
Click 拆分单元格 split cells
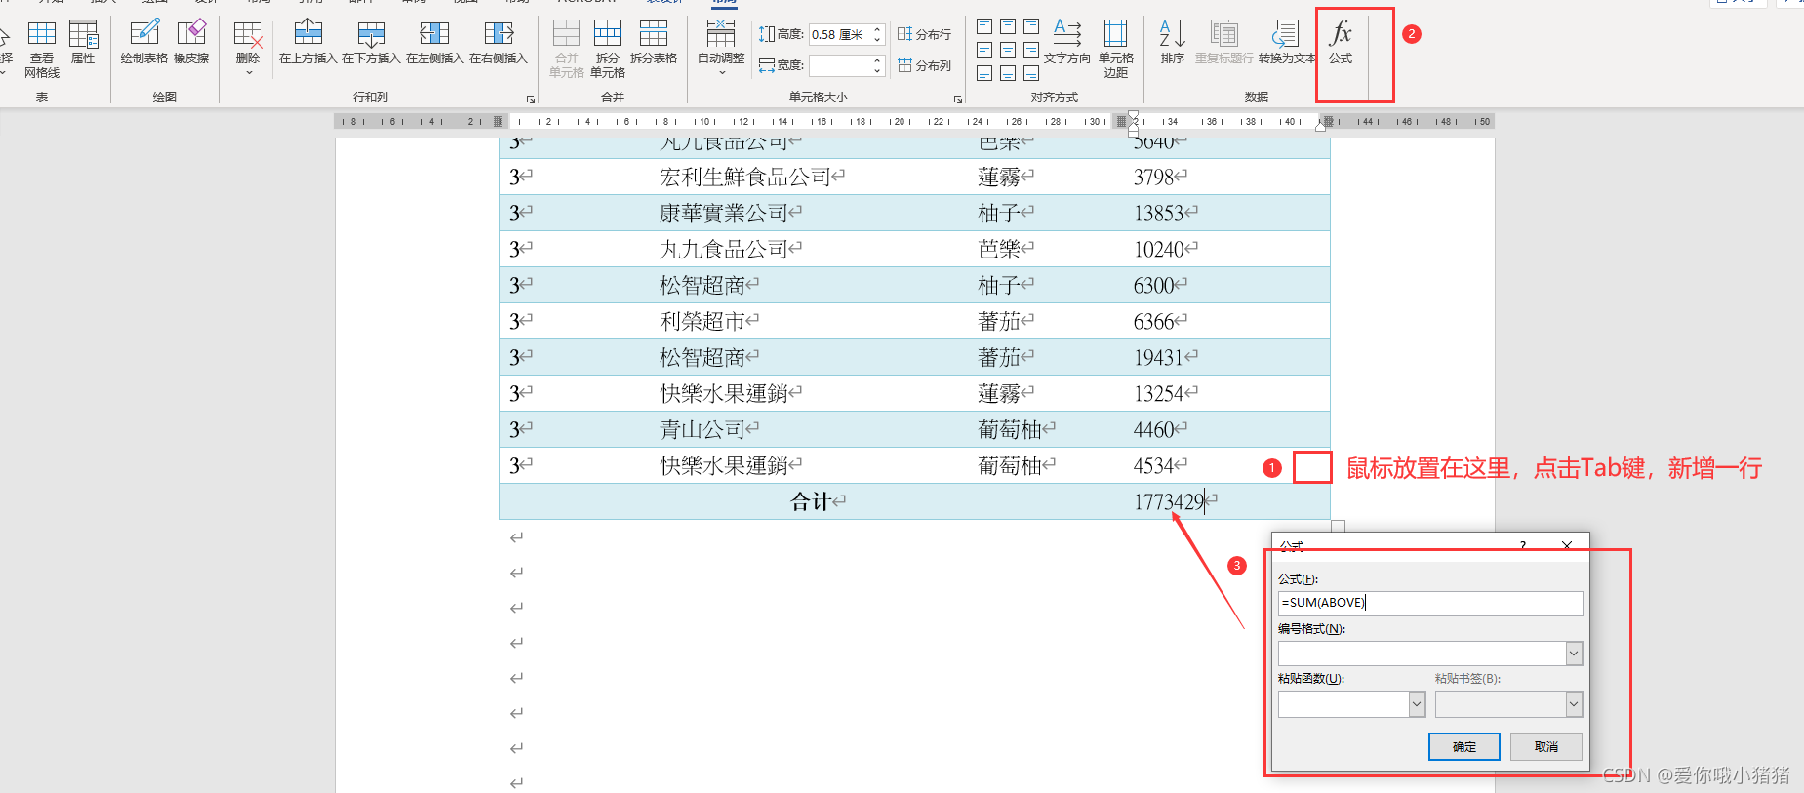(x=607, y=49)
